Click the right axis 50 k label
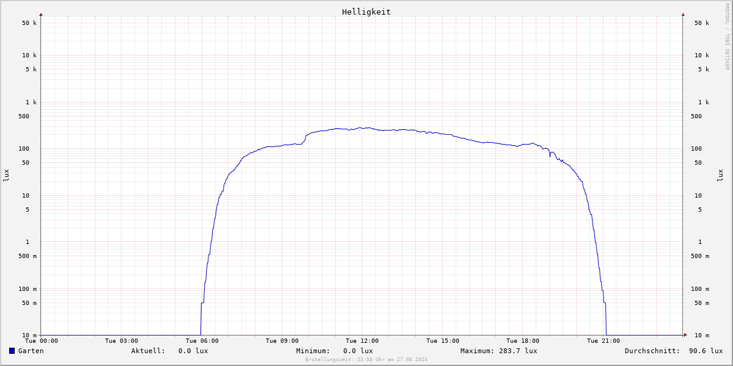733x366 pixels. click(x=702, y=23)
